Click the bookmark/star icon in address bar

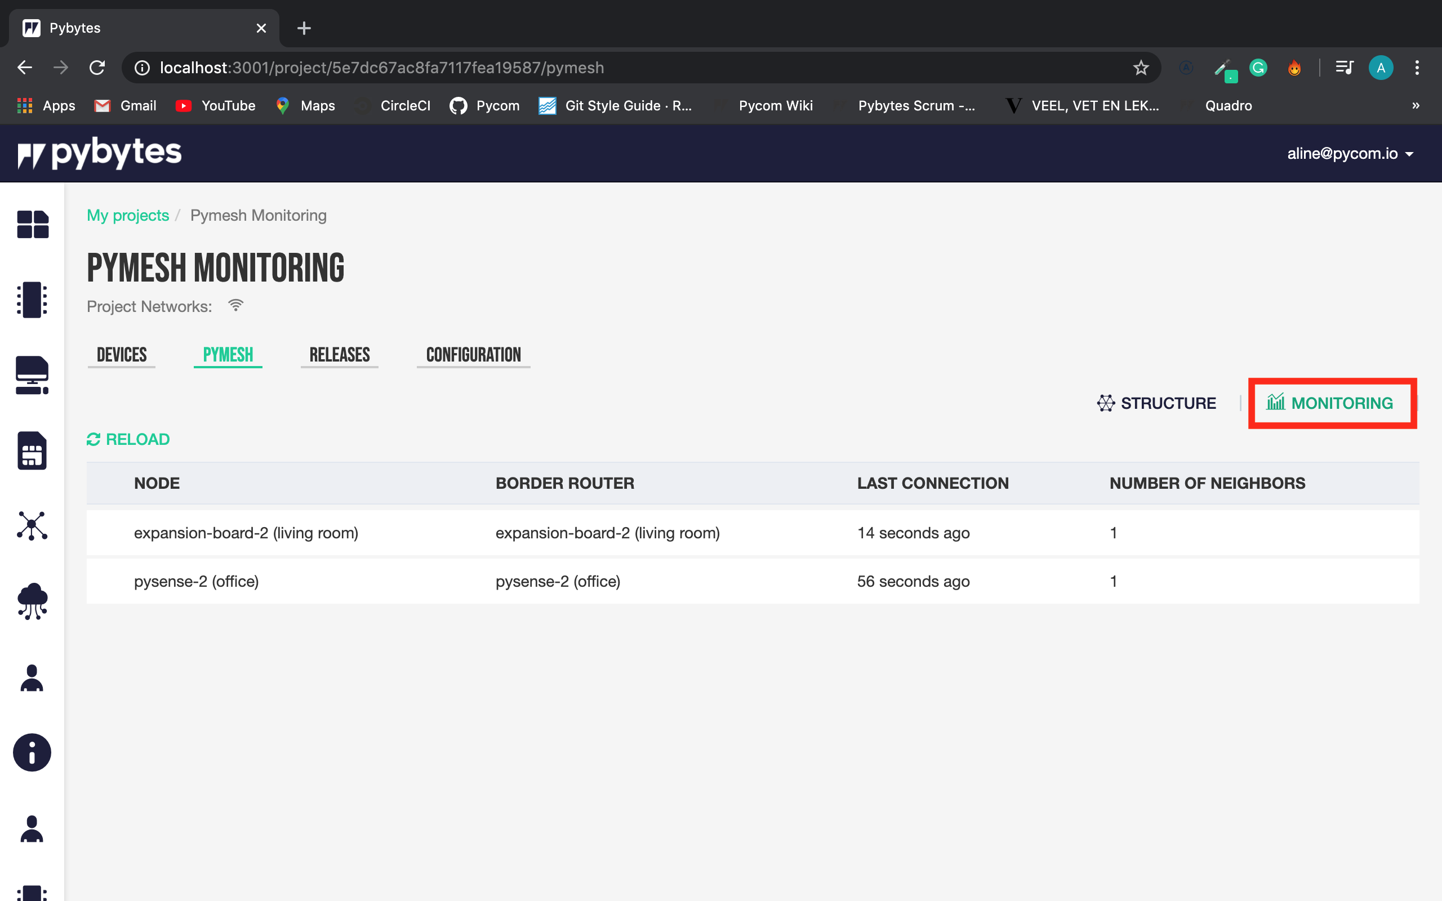(1141, 68)
